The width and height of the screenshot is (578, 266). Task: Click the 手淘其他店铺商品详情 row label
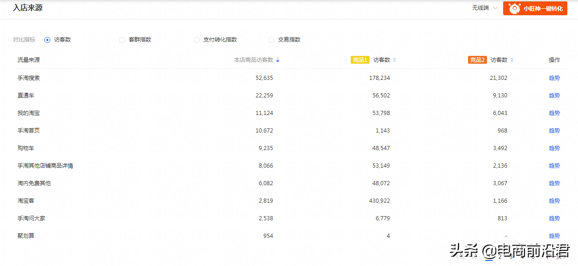tap(45, 166)
